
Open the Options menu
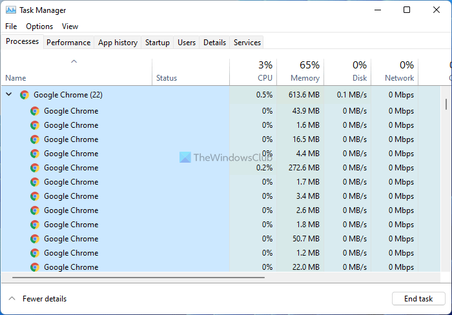pyautogui.click(x=39, y=26)
